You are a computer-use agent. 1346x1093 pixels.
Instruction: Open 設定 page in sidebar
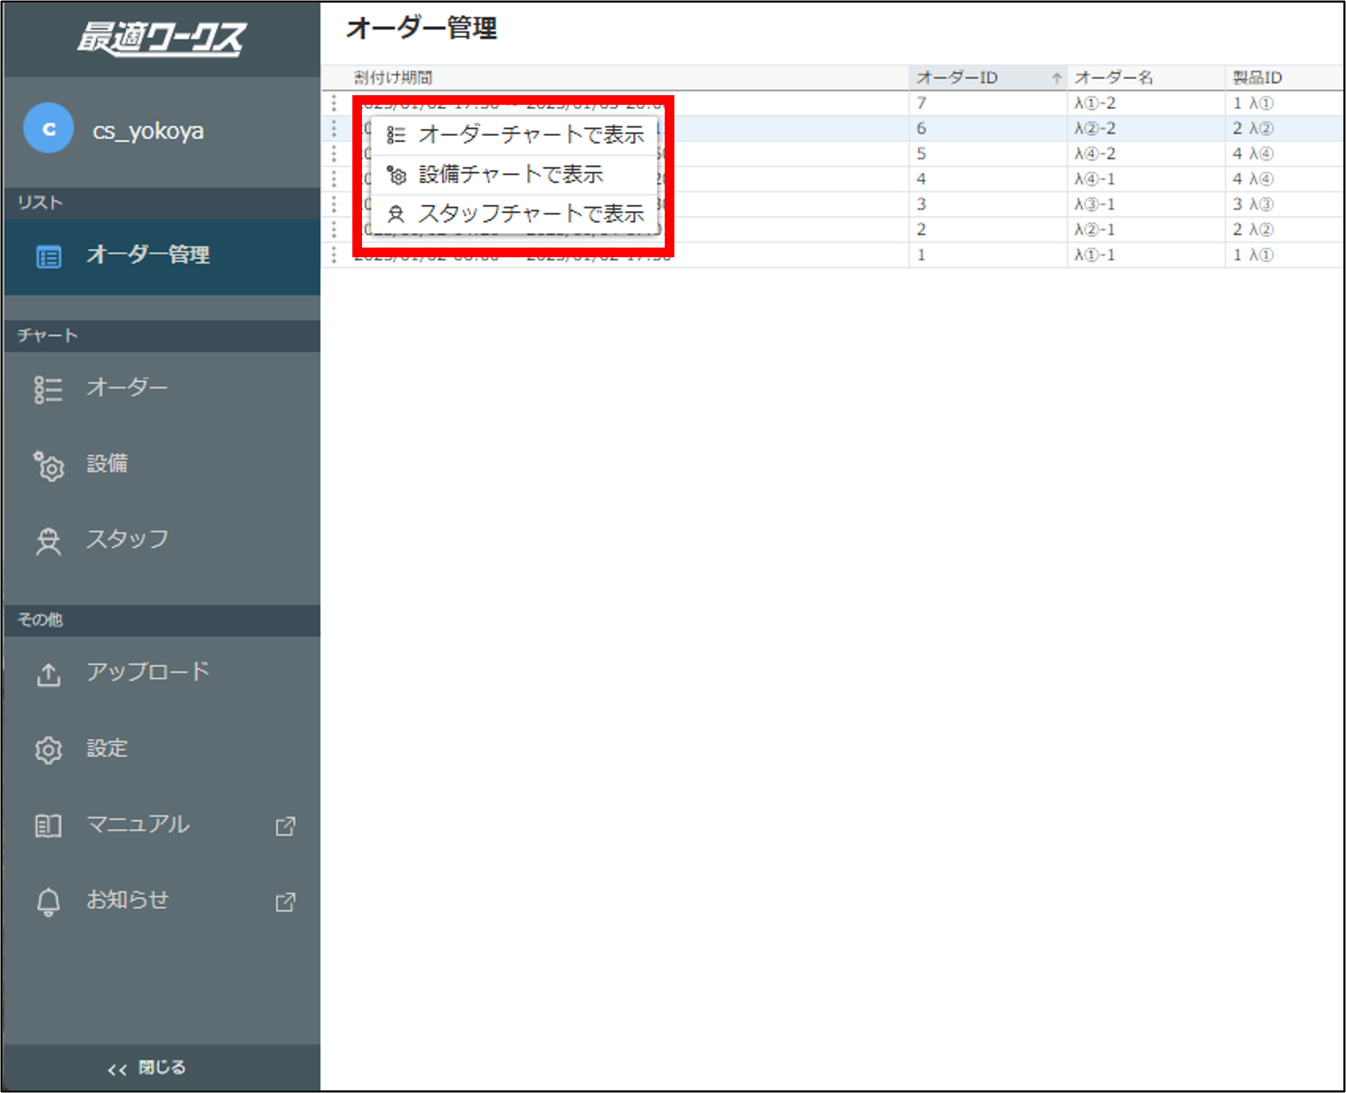point(162,749)
